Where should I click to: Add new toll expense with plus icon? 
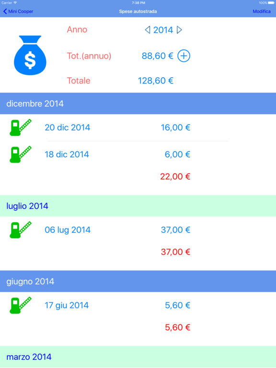point(184,56)
